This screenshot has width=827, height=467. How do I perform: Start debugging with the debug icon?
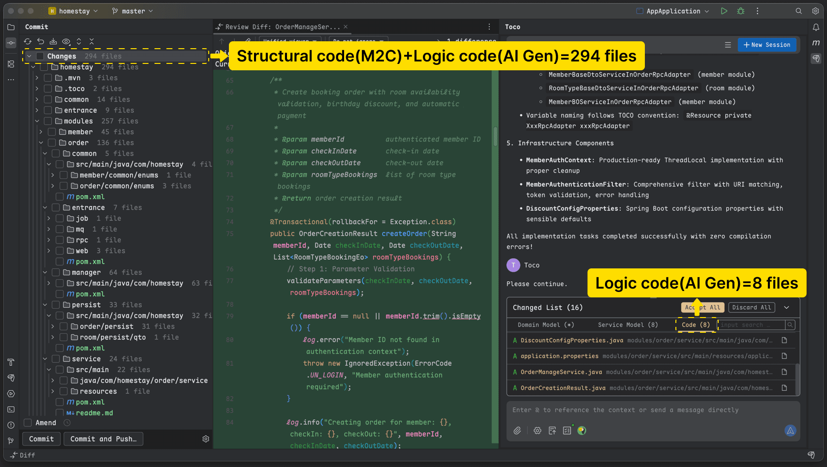point(740,10)
